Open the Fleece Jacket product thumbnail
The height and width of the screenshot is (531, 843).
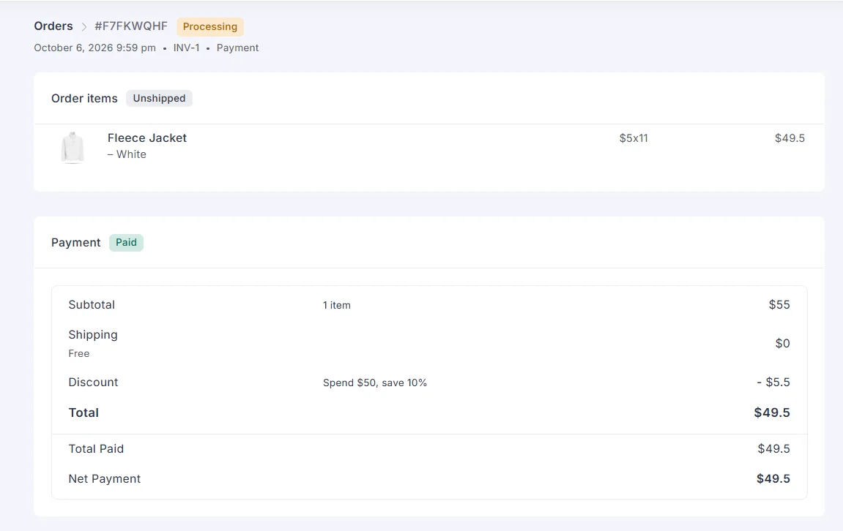[73, 147]
